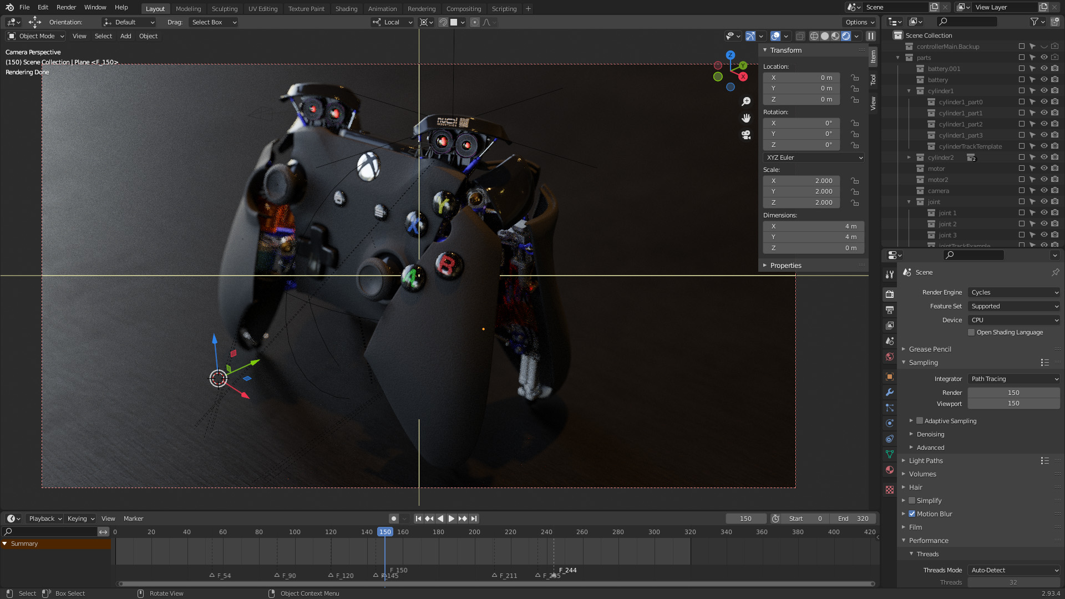The width and height of the screenshot is (1065, 599).
Task: Play the timeline animation forward
Action: pyautogui.click(x=452, y=519)
